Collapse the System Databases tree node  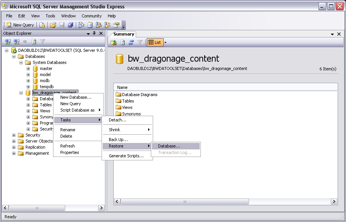tap(21, 62)
